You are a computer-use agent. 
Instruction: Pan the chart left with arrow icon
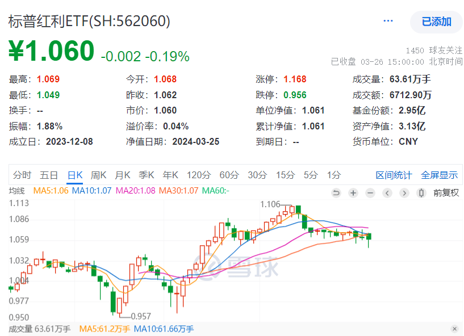[387, 193]
